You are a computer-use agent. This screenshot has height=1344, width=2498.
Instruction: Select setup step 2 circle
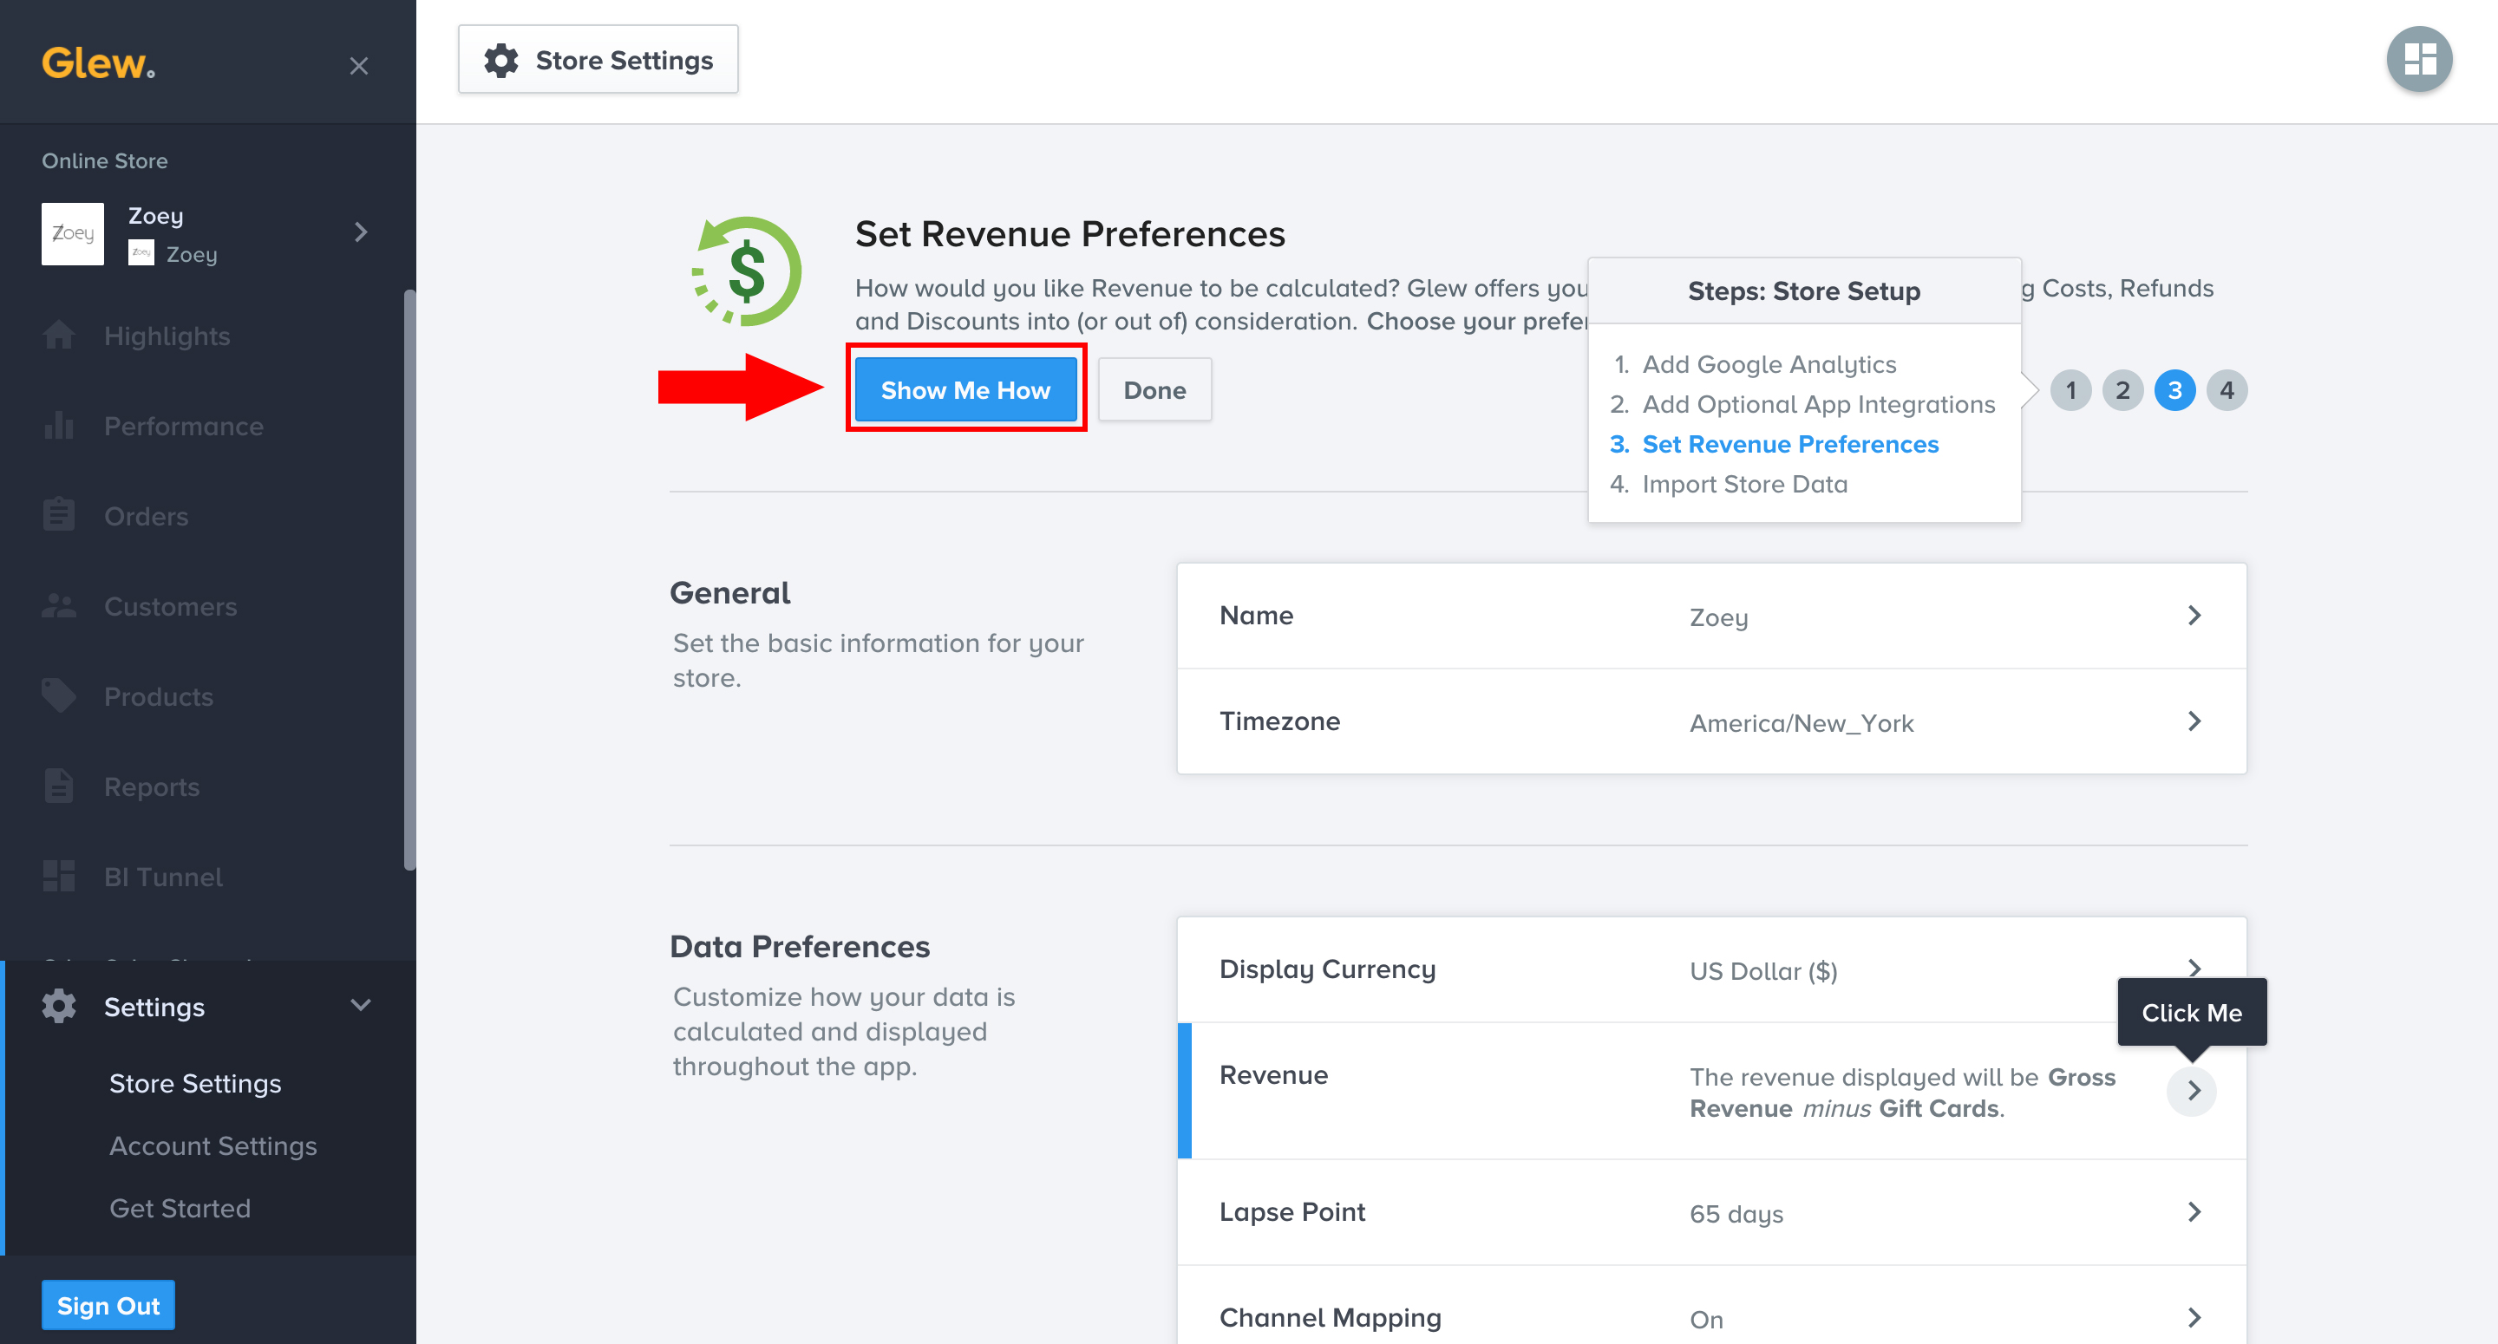coord(2122,390)
